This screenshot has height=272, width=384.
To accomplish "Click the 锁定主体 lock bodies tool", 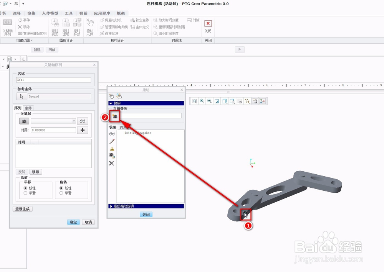I will (x=140, y=20).
